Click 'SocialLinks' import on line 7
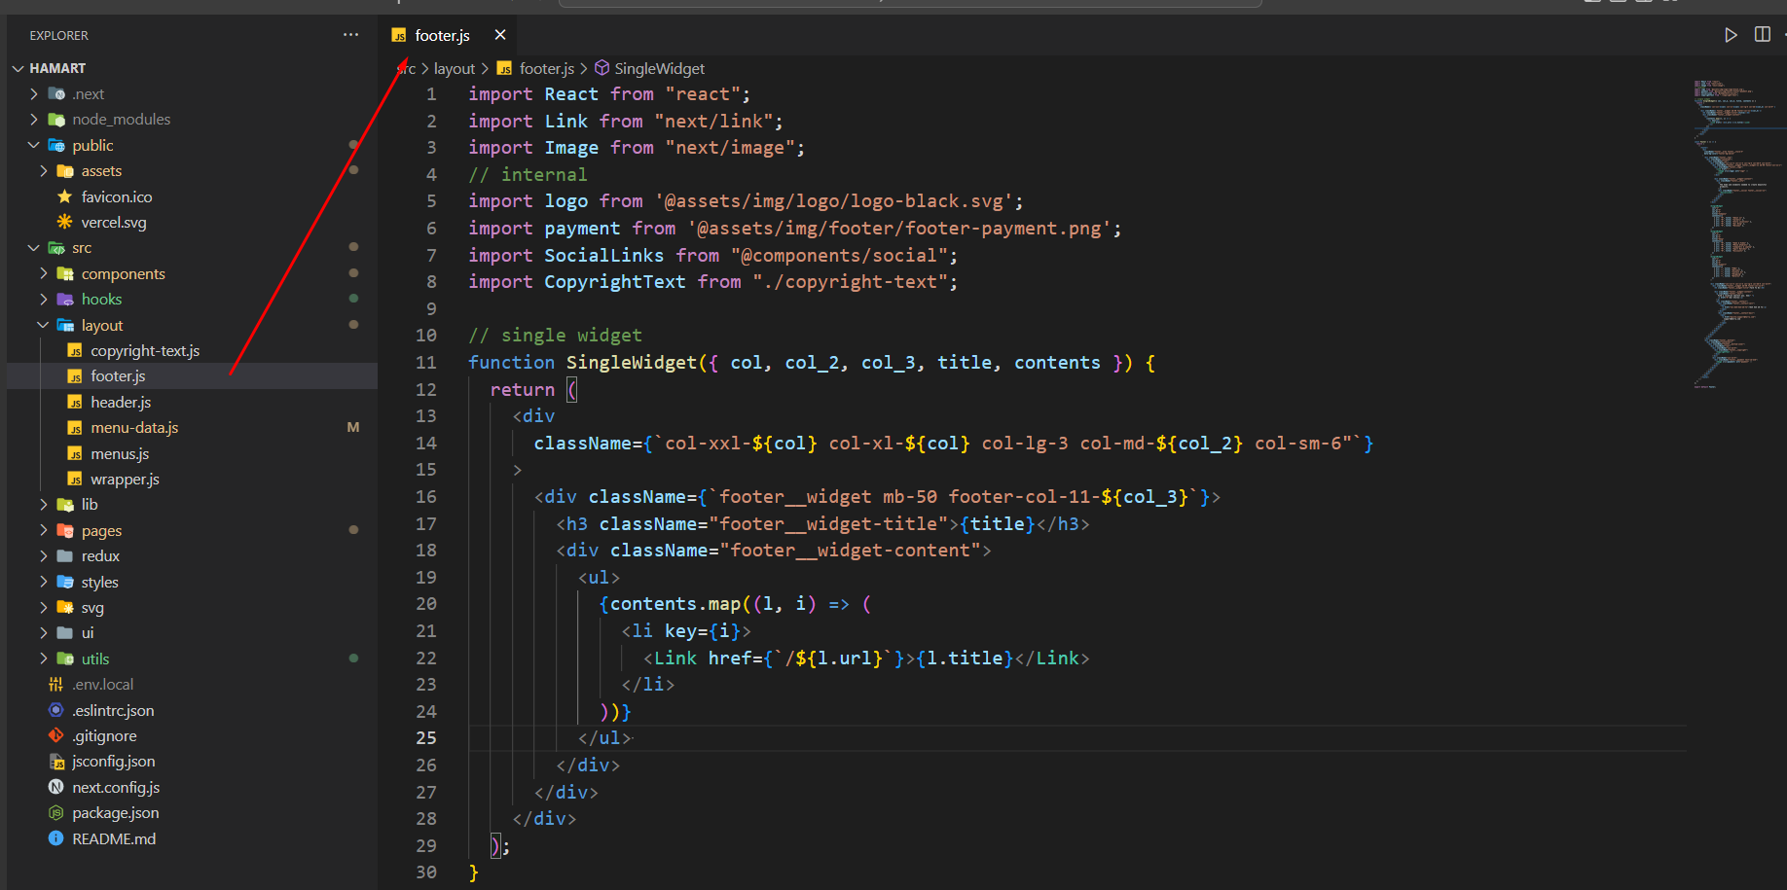 pyautogui.click(x=604, y=256)
